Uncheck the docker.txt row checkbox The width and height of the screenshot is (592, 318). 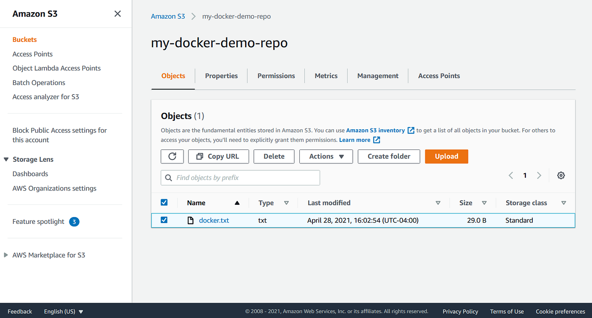pyautogui.click(x=164, y=220)
